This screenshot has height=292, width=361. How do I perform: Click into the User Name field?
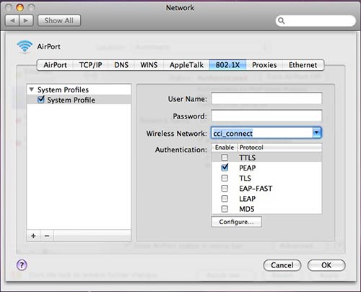click(x=266, y=99)
